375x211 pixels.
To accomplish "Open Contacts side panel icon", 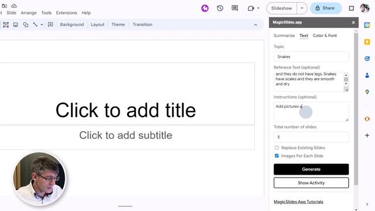I will [367, 76].
